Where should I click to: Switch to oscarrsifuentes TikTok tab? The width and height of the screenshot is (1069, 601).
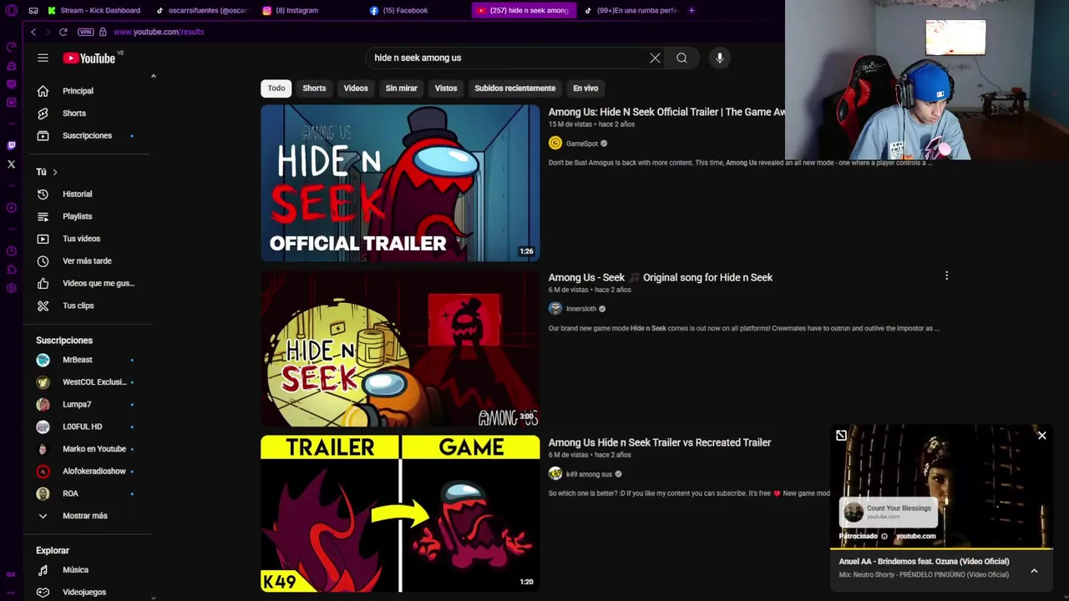(203, 10)
